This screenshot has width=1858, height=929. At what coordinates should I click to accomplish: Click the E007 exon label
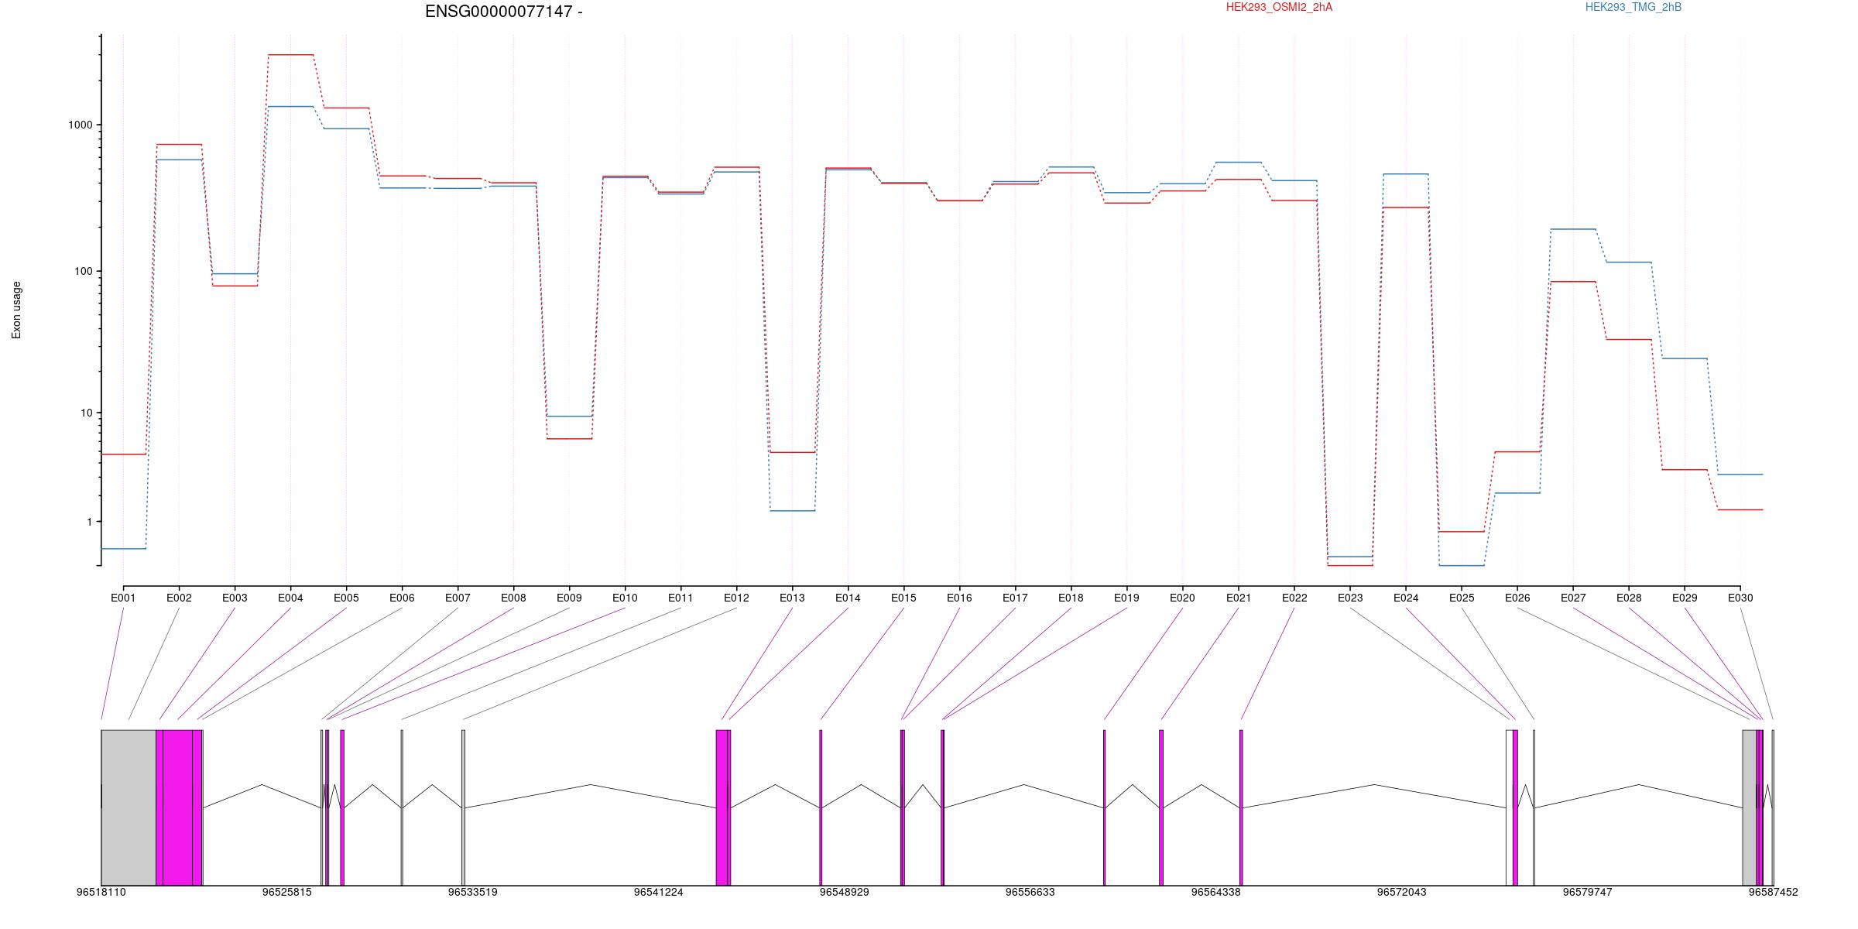point(458,598)
